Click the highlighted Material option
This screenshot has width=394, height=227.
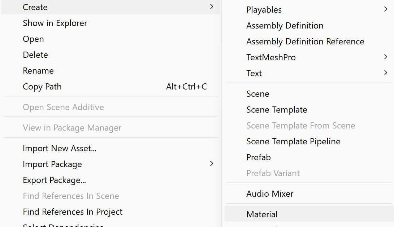coord(262,214)
